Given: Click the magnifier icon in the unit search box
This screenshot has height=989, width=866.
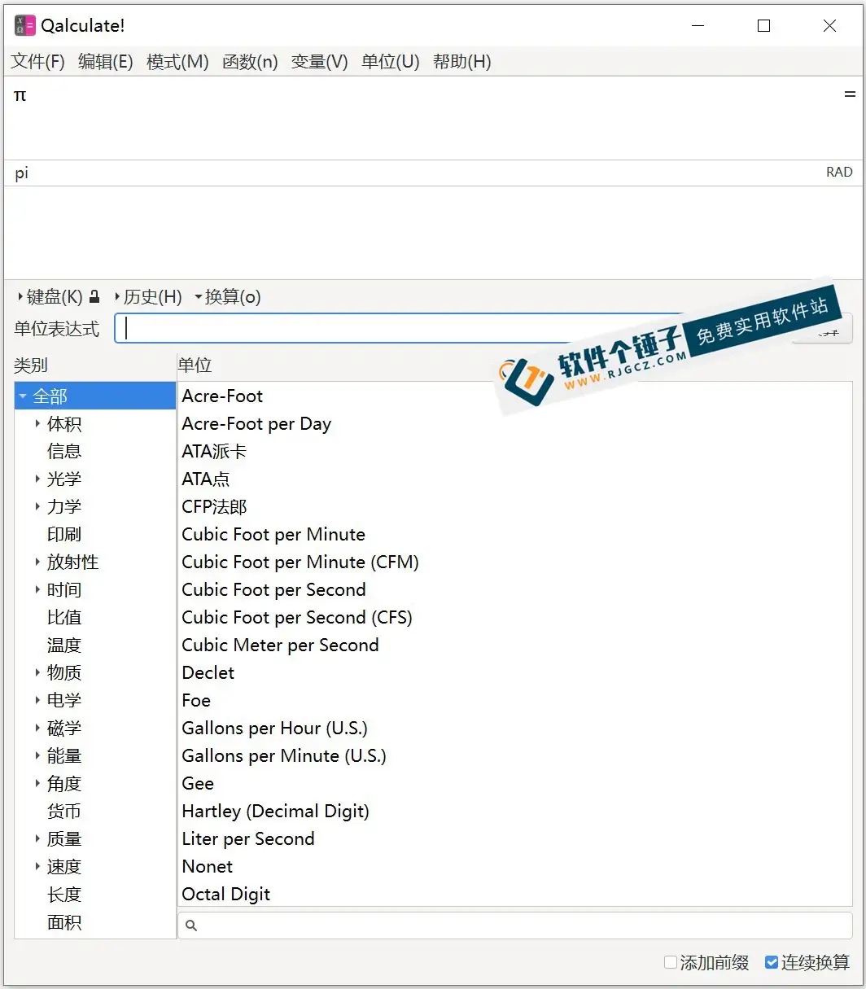Looking at the screenshot, I should click(191, 926).
